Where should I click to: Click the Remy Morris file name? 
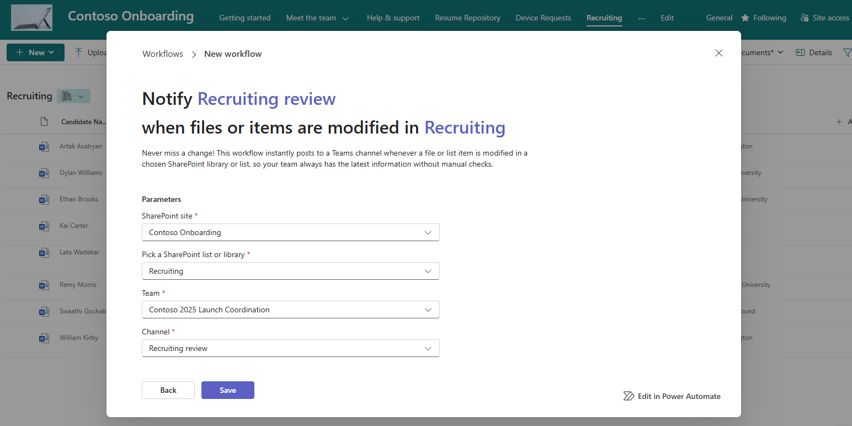point(78,285)
